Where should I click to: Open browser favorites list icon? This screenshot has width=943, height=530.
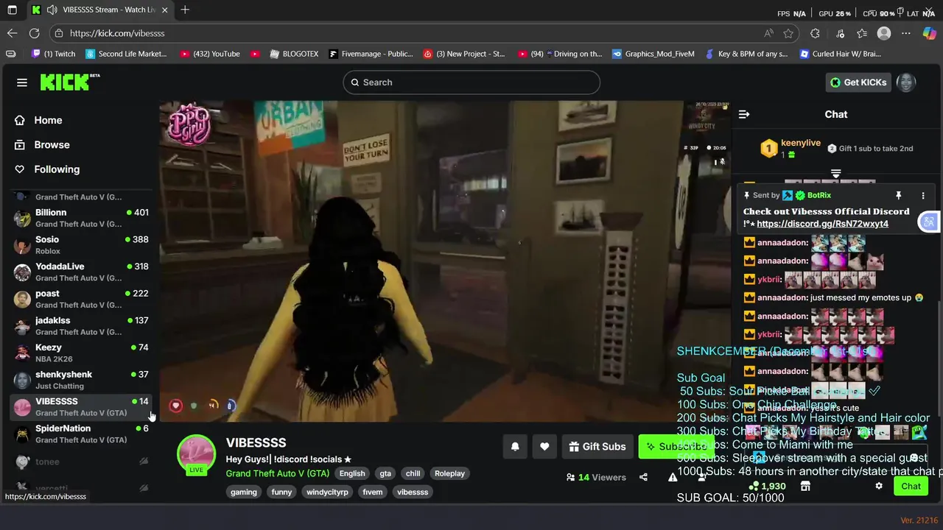point(862,33)
